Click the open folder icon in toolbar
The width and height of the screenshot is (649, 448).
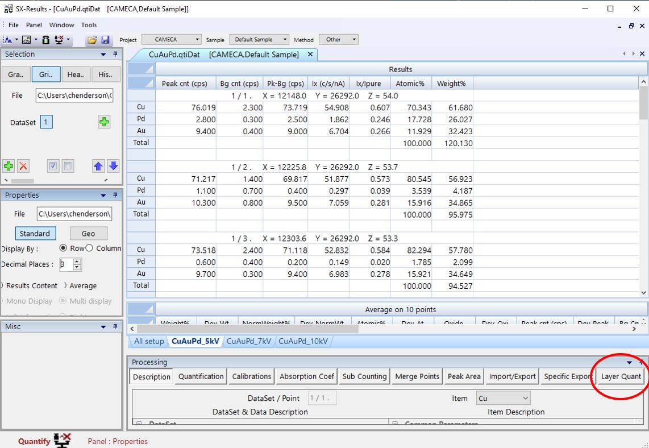coord(91,40)
